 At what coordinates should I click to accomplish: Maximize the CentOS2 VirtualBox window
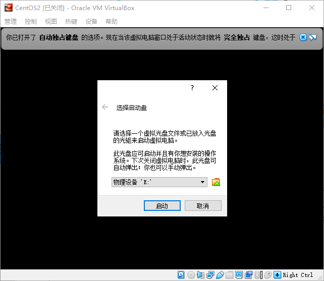coord(289,8)
